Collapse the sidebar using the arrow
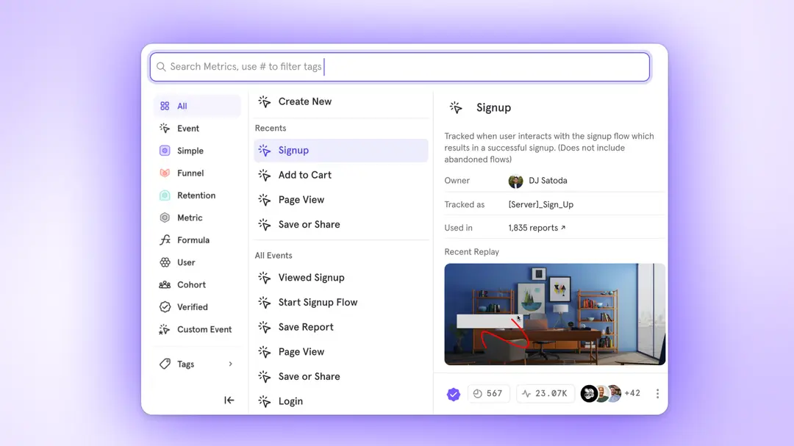Image resolution: width=794 pixels, height=446 pixels. [x=229, y=400]
